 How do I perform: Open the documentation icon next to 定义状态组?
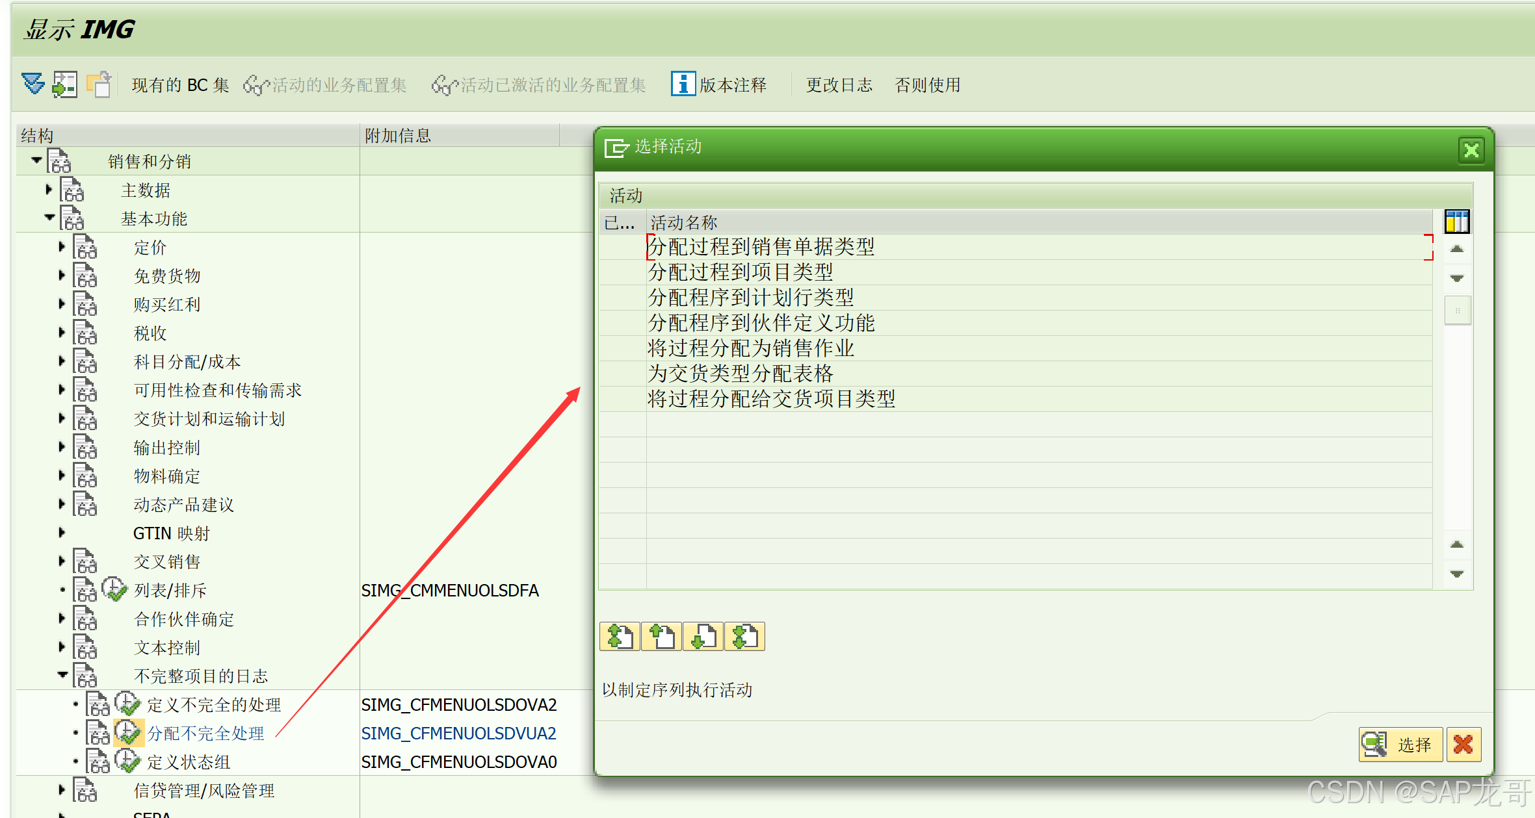[98, 761]
